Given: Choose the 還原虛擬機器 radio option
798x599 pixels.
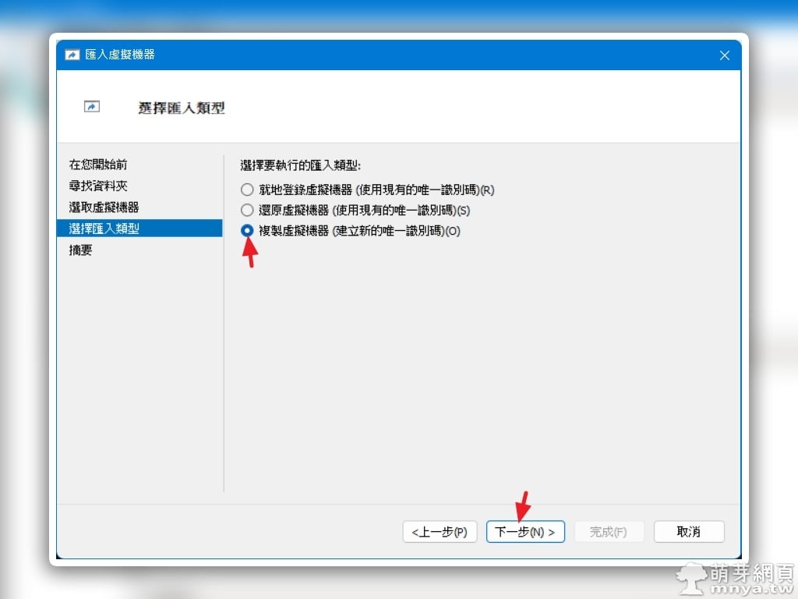Looking at the screenshot, I should (247, 210).
